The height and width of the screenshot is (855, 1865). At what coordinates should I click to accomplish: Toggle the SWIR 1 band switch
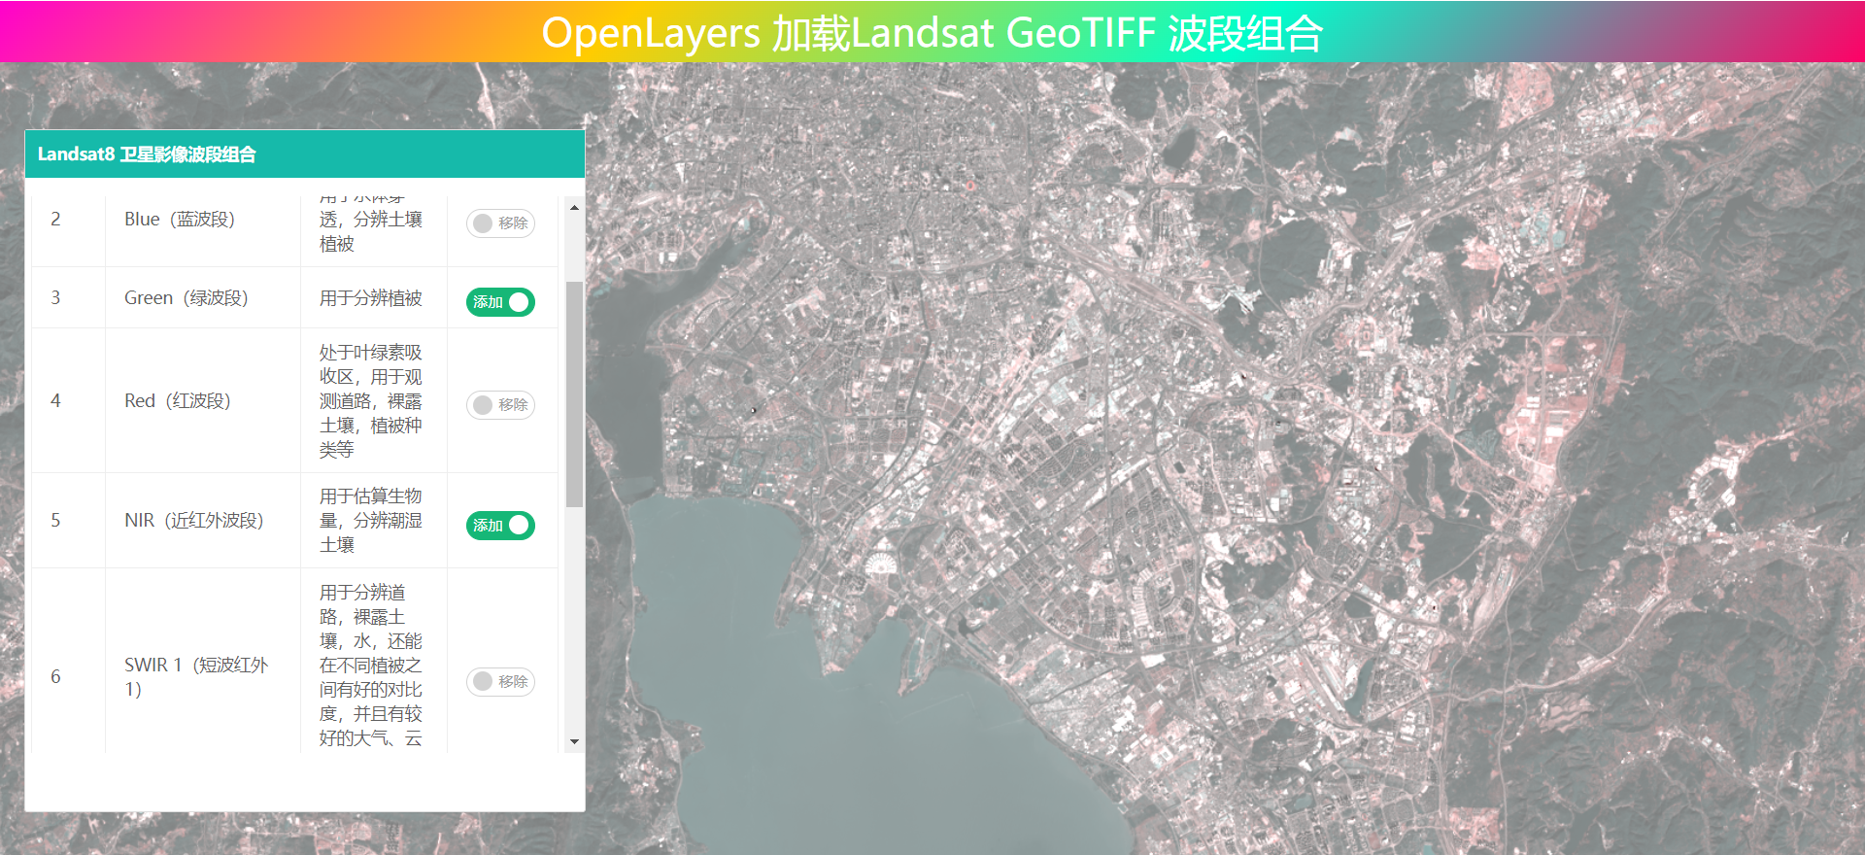(x=500, y=682)
